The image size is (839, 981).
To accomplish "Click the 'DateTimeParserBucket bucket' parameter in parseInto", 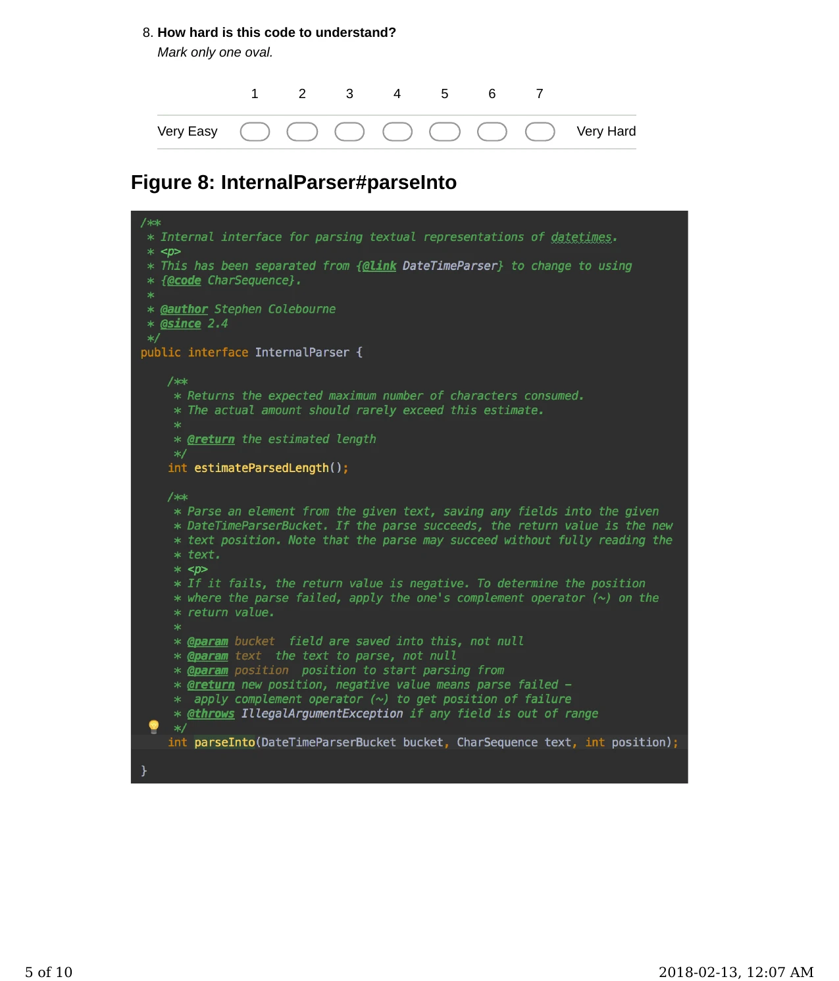I will [352, 742].
